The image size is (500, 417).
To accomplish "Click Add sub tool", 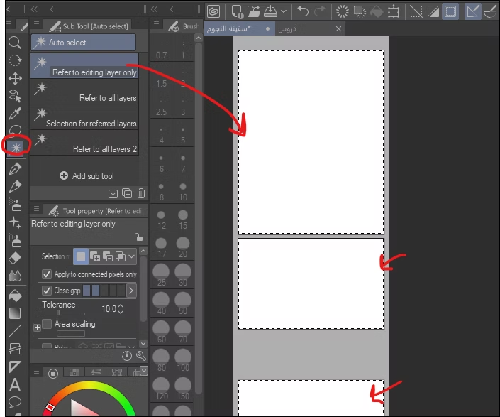I will (87, 176).
